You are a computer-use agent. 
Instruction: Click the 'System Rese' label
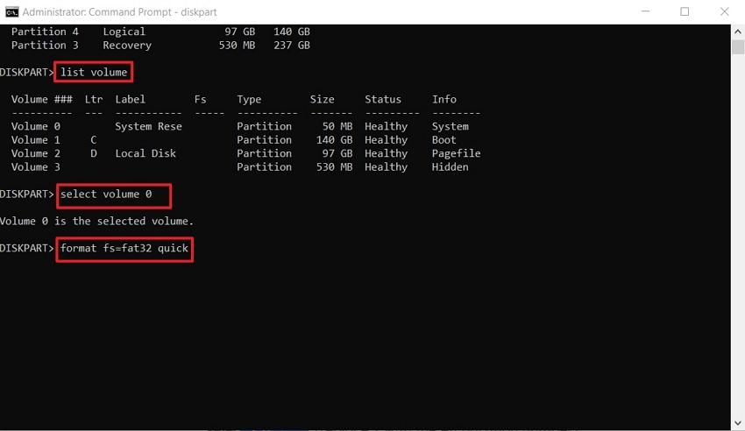tap(148, 126)
